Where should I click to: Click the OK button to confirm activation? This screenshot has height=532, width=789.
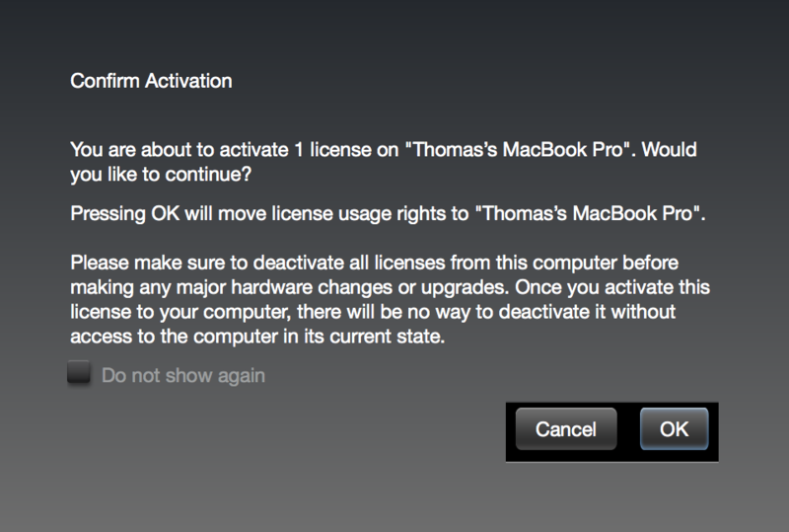[674, 429]
